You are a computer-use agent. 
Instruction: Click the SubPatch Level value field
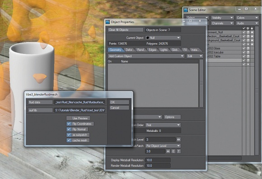click(160, 140)
